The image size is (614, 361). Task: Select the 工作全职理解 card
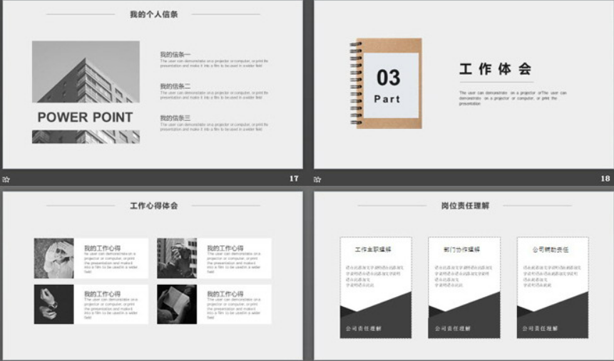pyautogui.click(x=375, y=287)
